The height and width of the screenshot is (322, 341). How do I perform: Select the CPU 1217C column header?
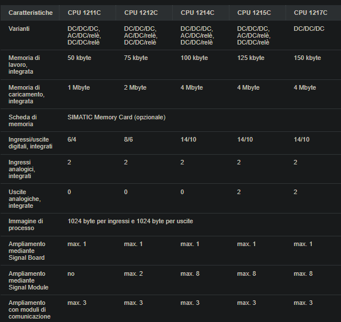pos(311,13)
